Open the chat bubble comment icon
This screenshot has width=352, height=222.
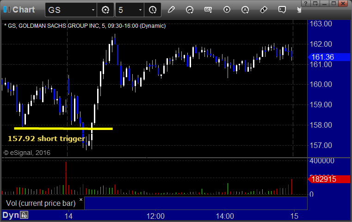(282, 10)
